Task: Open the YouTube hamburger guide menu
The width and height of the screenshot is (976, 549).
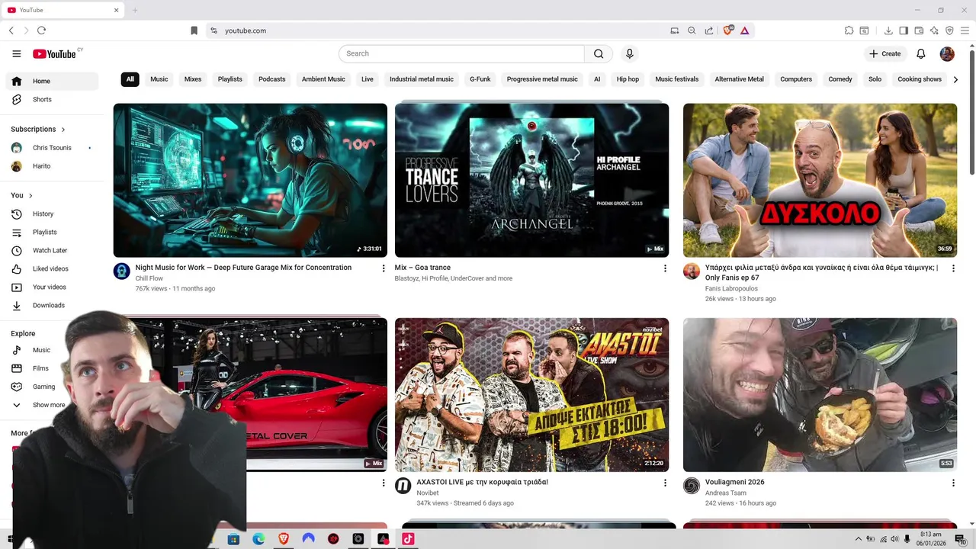Action: 16,53
